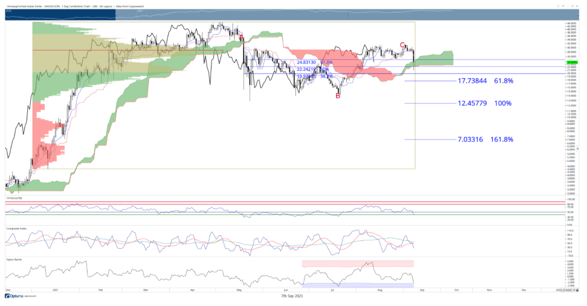Screen dimensions: 587x306
Task: Click the double-chevron expander at bottom-right
Action: pyautogui.click(x=574, y=290)
